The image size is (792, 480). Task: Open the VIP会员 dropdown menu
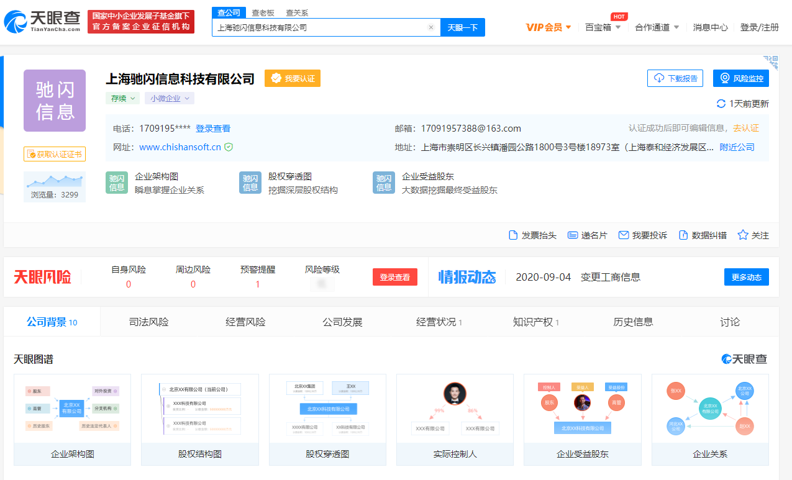point(548,27)
